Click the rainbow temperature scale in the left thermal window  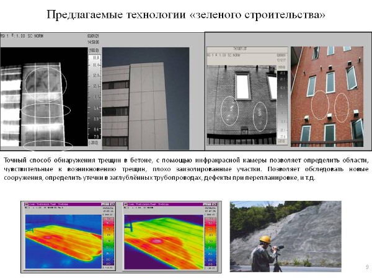coord(108,241)
